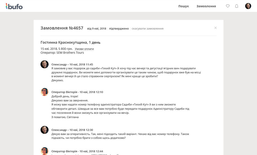Open the Умови оплати link

(84, 49)
